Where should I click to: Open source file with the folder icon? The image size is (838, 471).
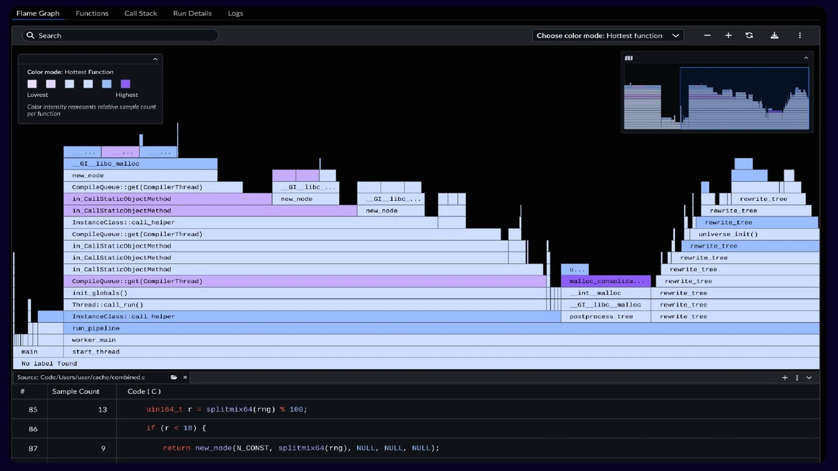tap(174, 377)
